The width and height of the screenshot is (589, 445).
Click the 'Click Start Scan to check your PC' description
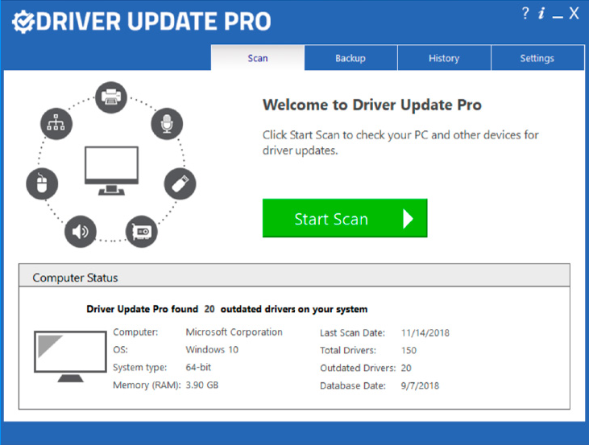400,142
